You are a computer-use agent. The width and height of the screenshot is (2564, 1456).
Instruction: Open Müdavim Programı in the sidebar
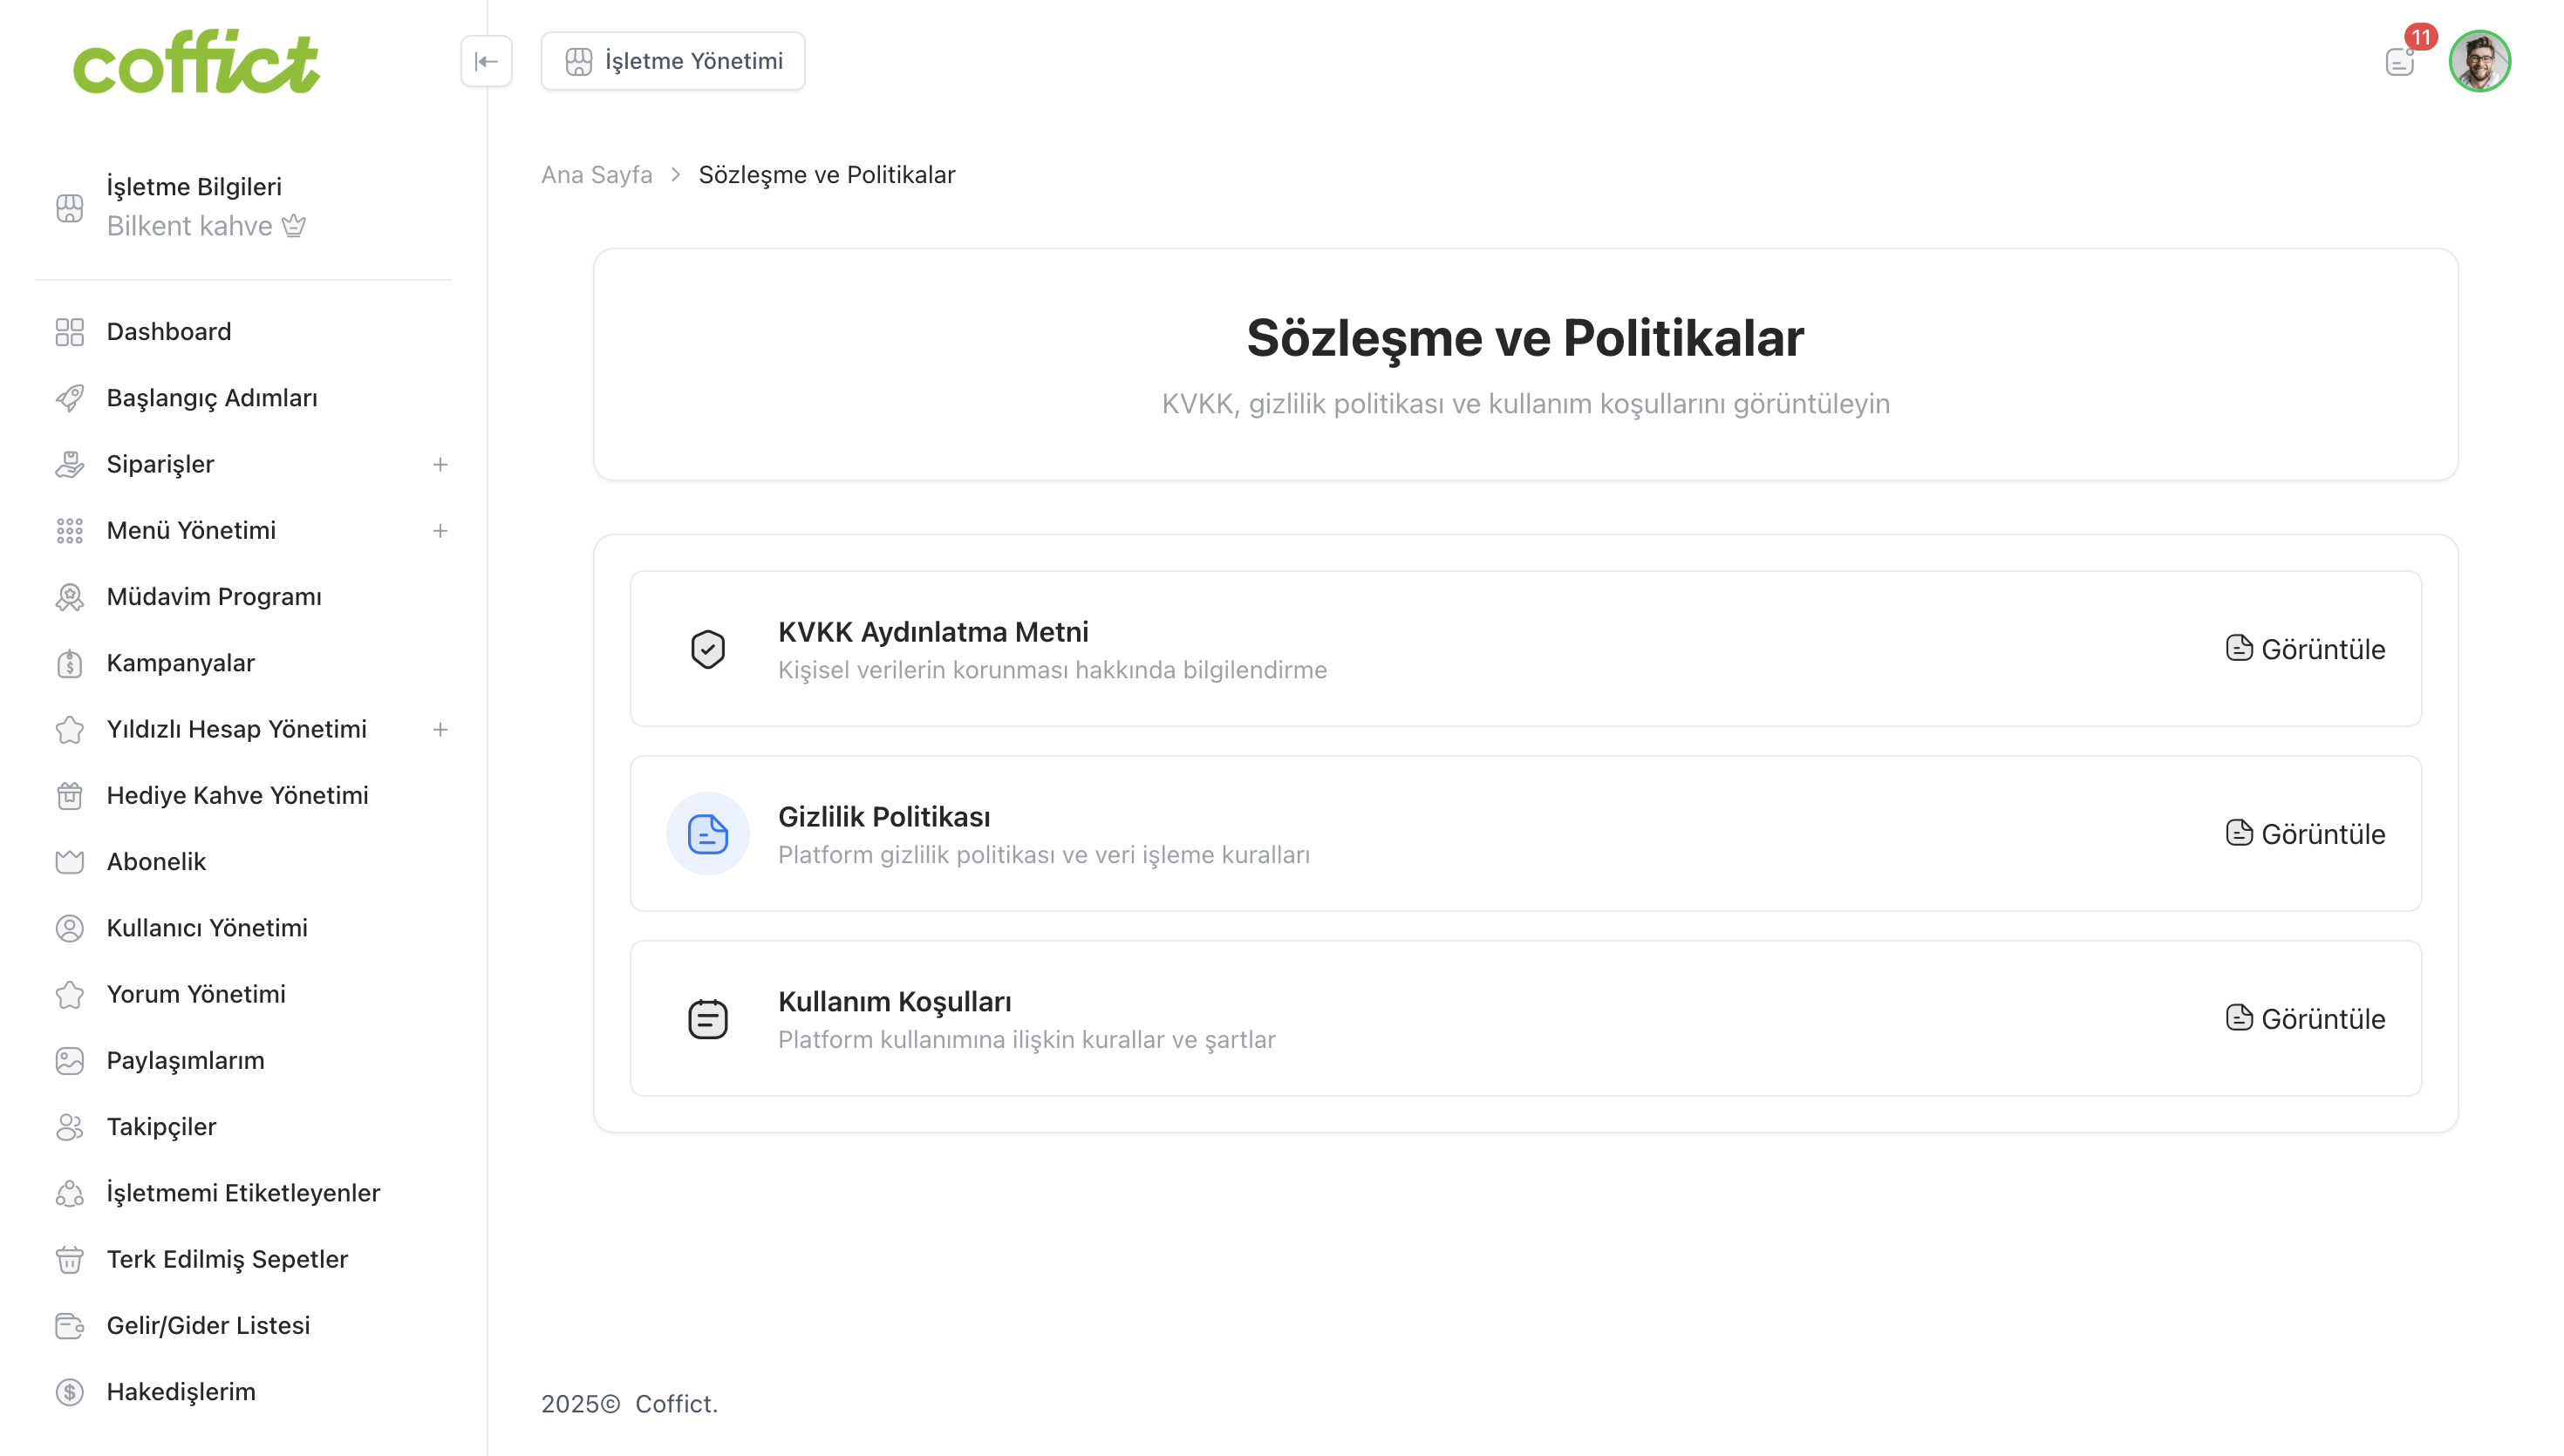click(213, 597)
